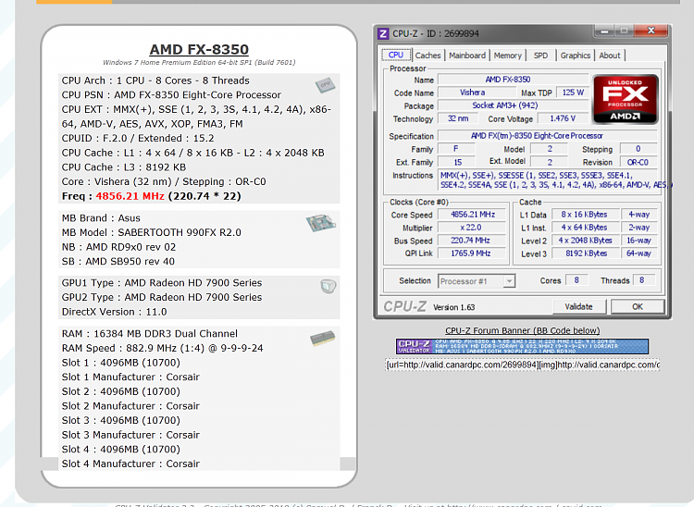Click the CPU Cache L3 8192 KB line

click(x=124, y=167)
